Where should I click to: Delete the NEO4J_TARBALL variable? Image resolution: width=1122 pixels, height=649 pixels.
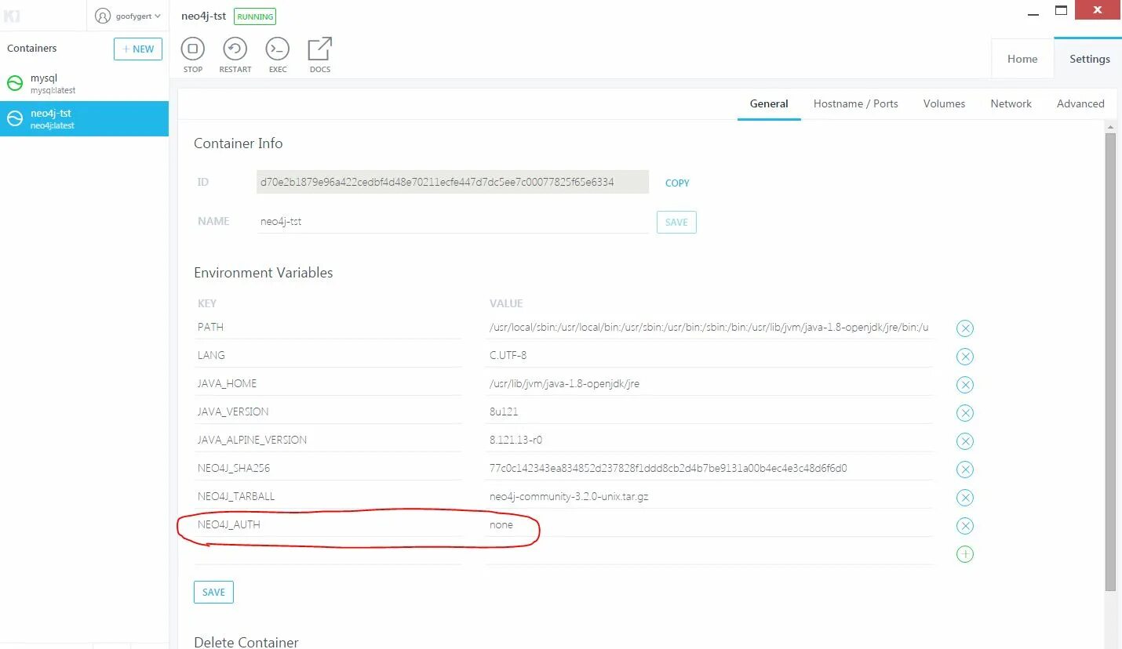click(x=965, y=498)
